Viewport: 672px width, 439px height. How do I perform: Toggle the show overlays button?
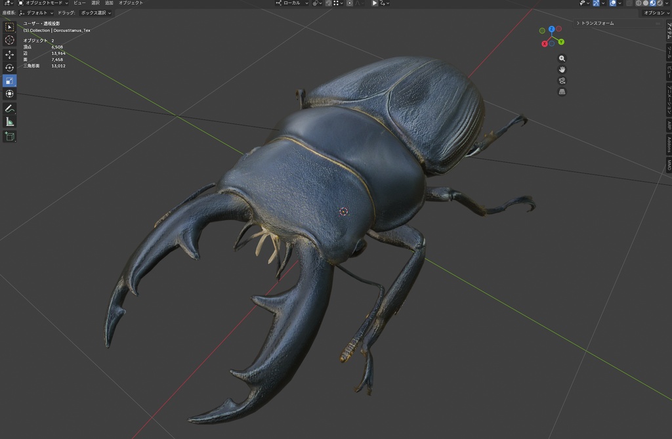(x=613, y=3)
